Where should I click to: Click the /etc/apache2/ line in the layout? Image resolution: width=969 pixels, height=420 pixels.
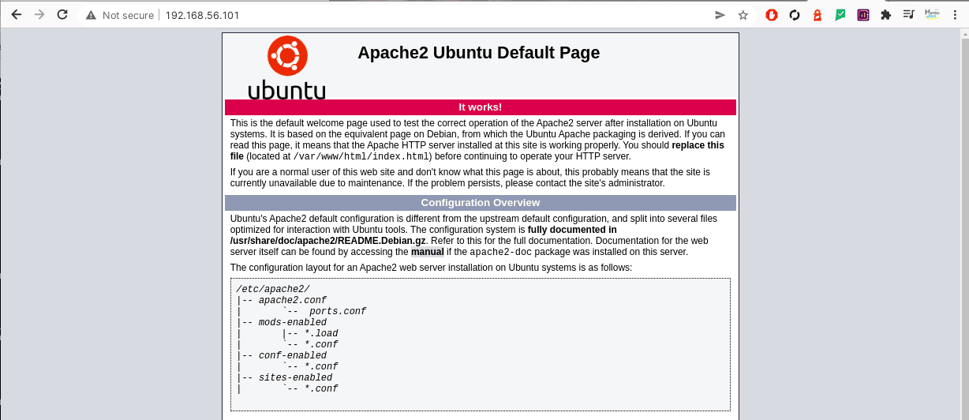click(x=273, y=289)
